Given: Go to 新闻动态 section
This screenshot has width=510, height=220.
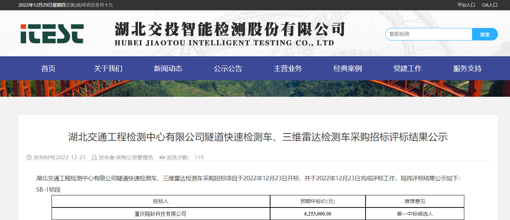Looking at the screenshot, I should [x=168, y=68].
